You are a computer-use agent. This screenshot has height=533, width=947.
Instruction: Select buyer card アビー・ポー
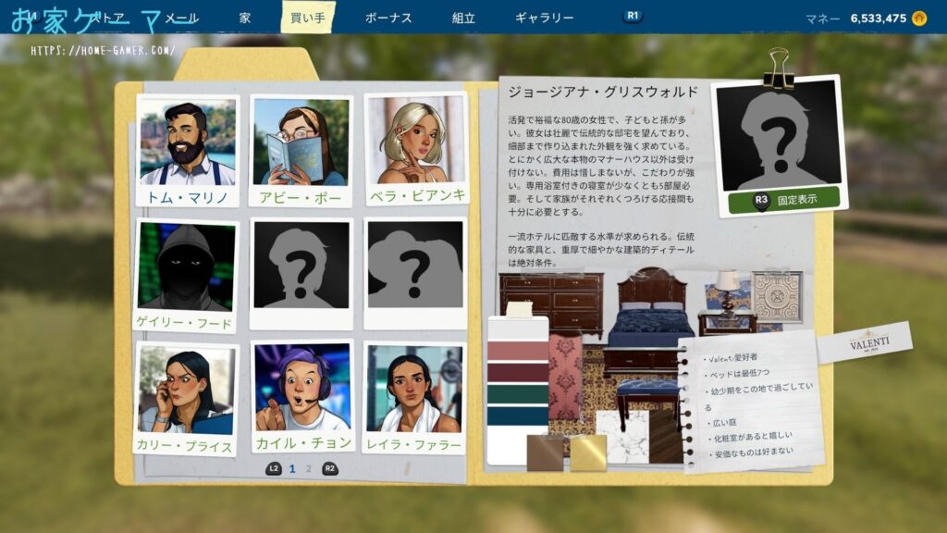[x=301, y=151]
